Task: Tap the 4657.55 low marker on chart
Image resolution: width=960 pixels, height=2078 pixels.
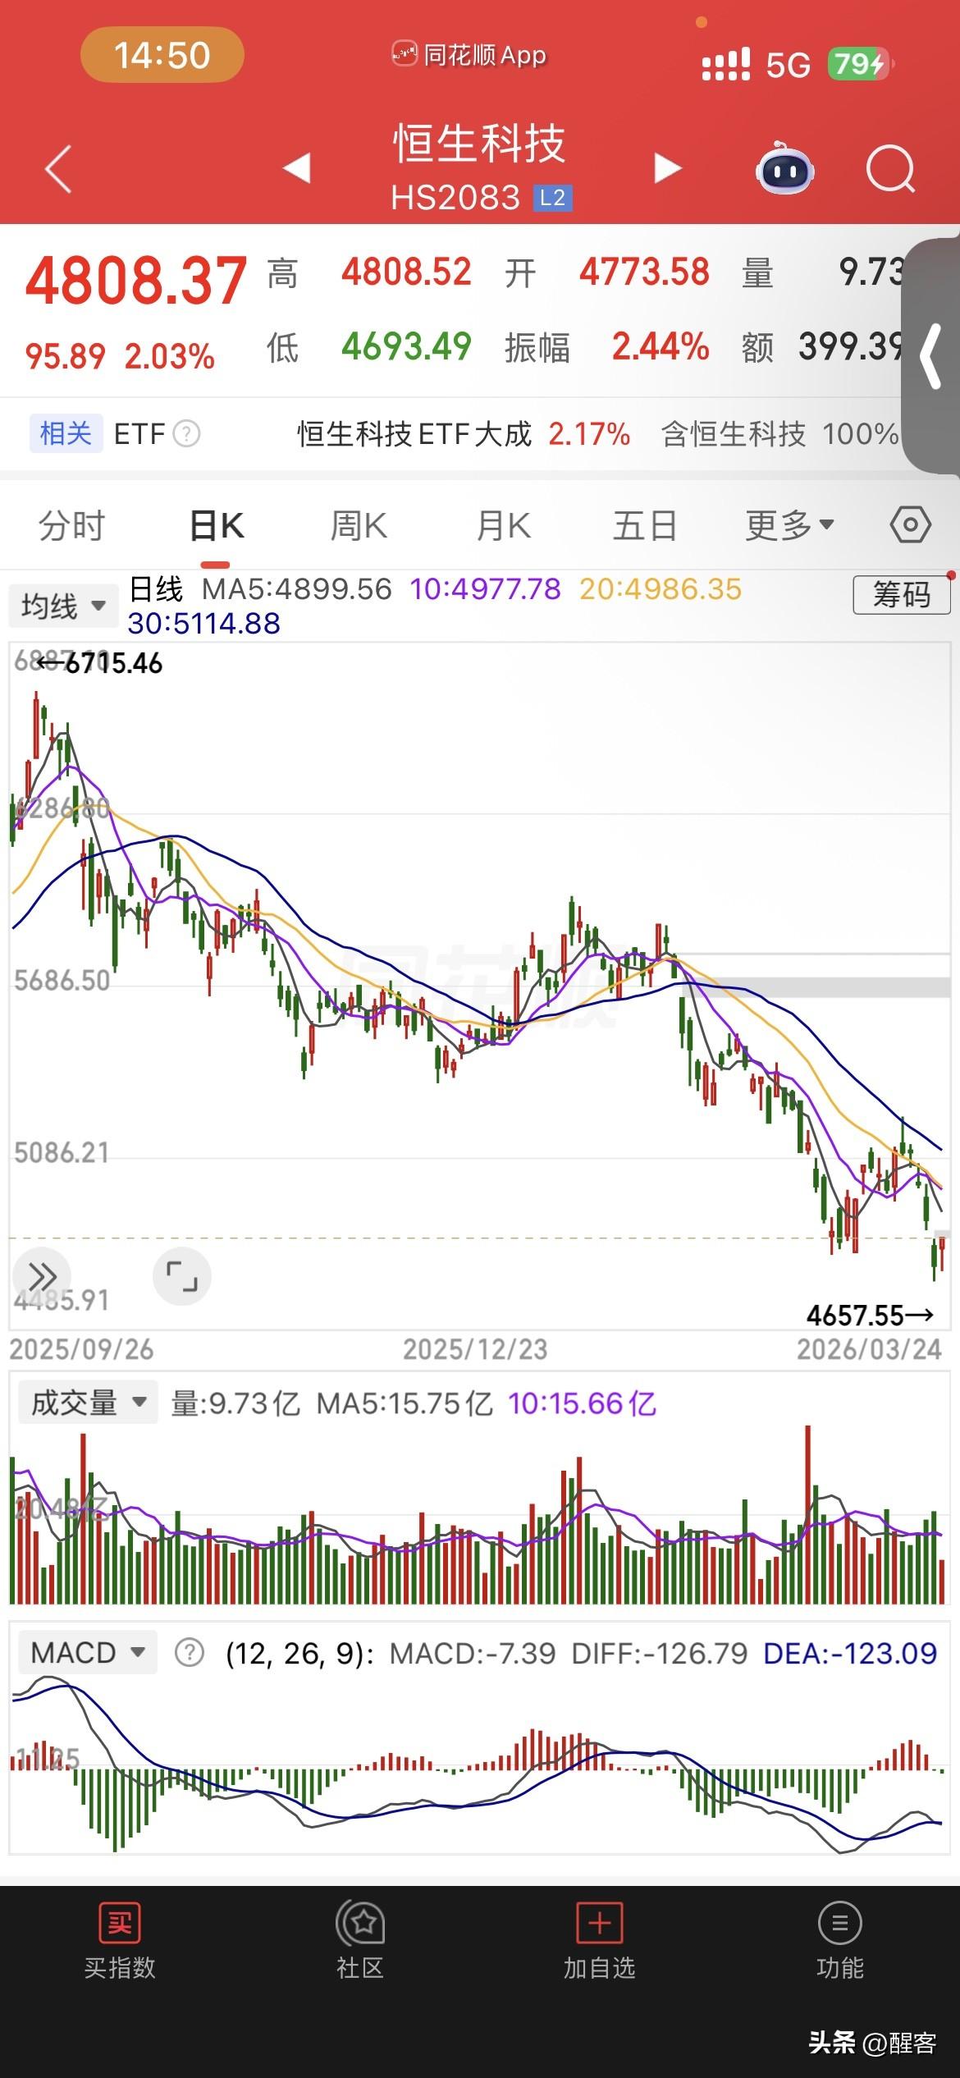Action: click(870, 1316)
